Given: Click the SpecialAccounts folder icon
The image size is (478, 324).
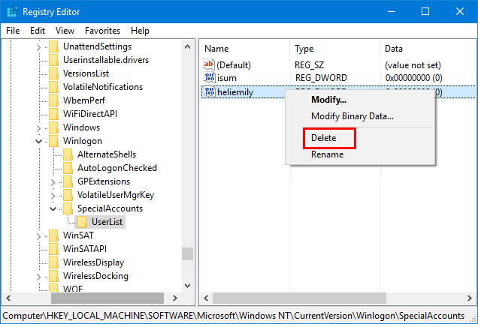Looking at the screenshot, I should pyautogui.click(x=68, y=208).
